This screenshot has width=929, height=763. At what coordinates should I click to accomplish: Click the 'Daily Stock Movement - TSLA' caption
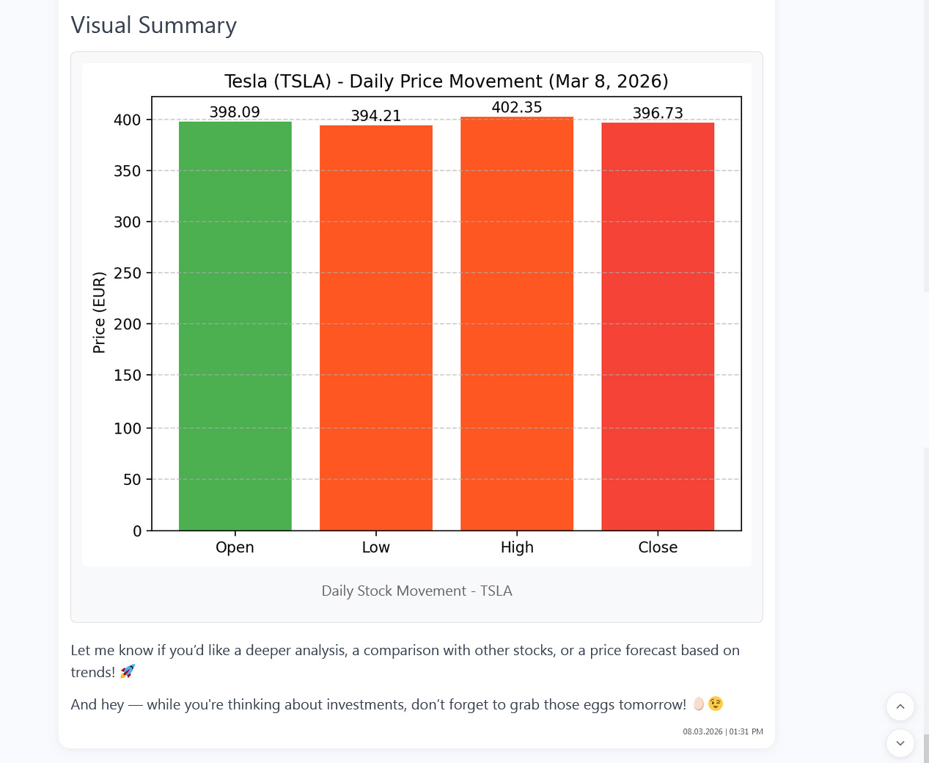(416, 591)
